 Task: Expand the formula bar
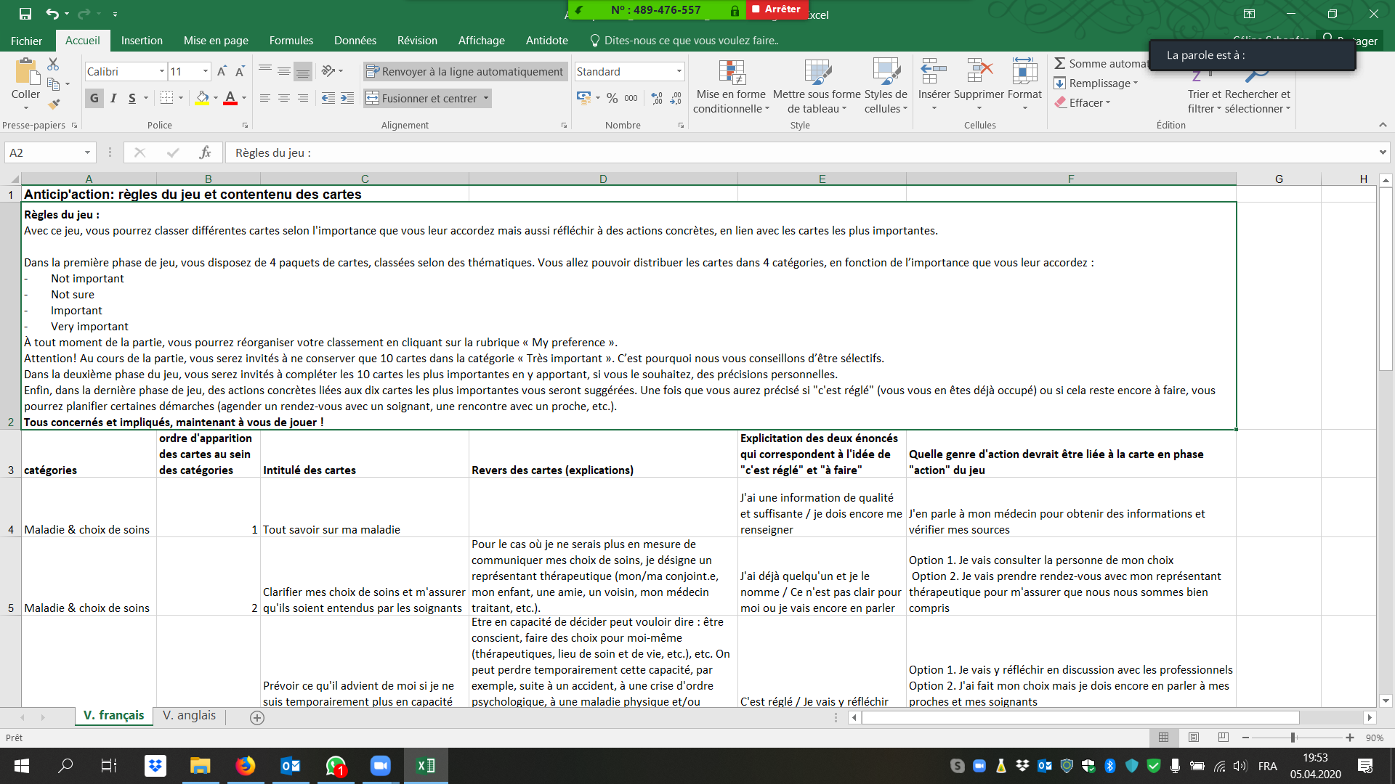1382,152
